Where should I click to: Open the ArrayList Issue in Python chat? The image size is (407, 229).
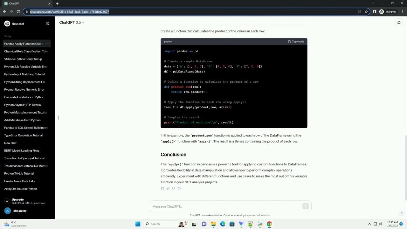[x=26, y=189]
